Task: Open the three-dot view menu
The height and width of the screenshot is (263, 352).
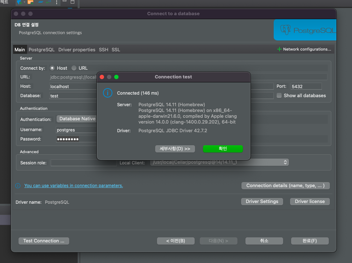Action: tap(57, 2)
